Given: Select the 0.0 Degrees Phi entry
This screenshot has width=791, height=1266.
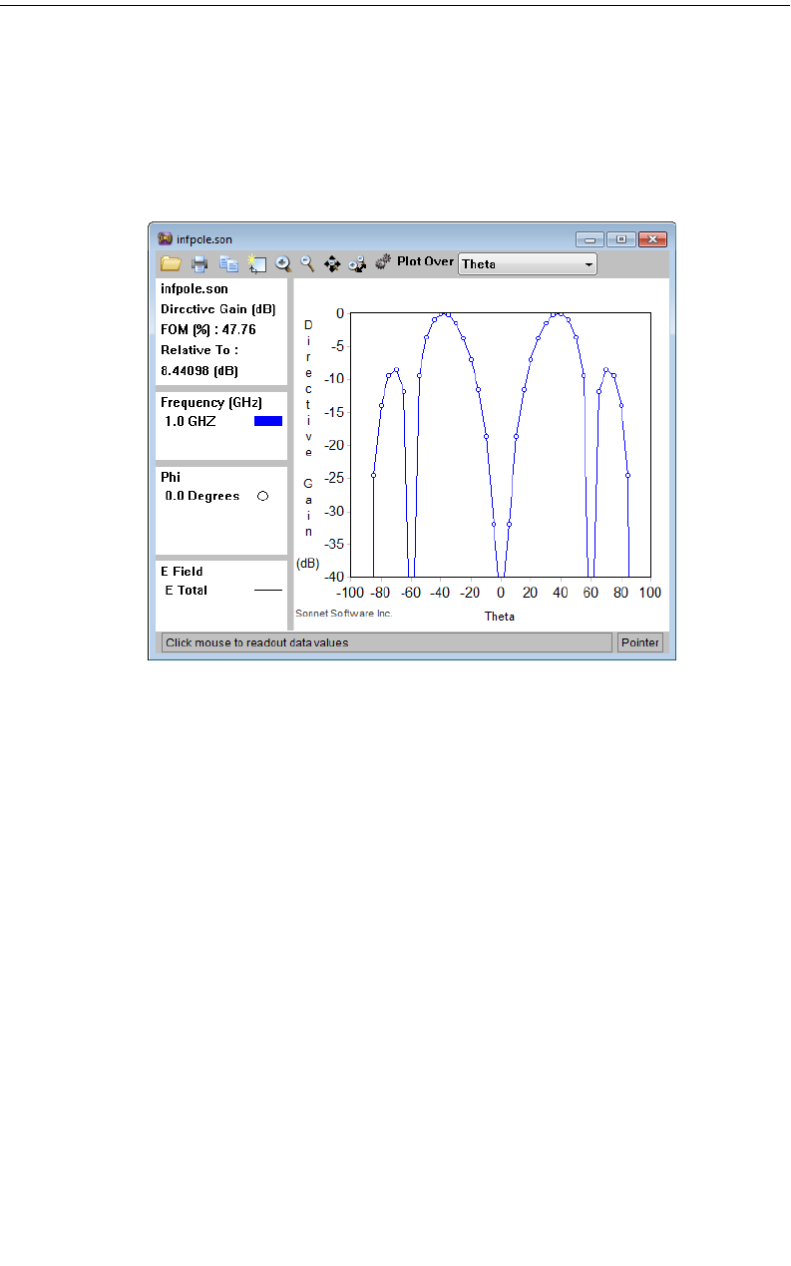Looking at the screenshot, I should pyautogui.click(x=202, y=496).
